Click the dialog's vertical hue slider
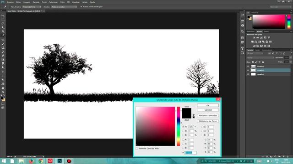The width and height of the screenshot is (293, 164). coord(179,126)
